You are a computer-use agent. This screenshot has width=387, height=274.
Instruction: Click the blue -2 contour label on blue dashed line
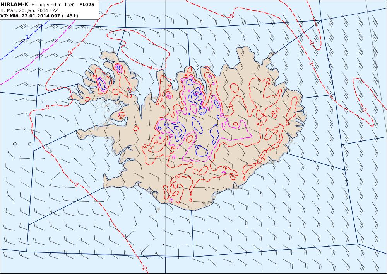[27, 37]
